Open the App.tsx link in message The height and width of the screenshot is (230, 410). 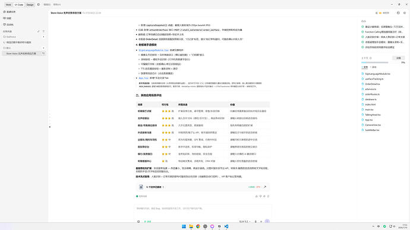pyautogui.click(x=143, y=78)
